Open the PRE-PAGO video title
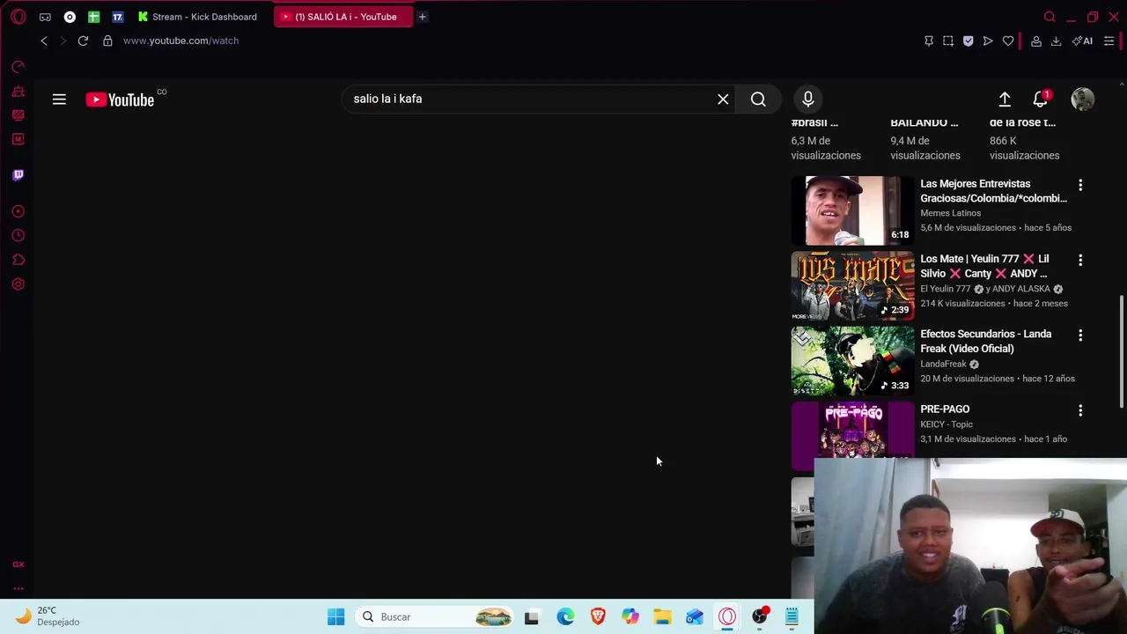 tap(945, 409)
